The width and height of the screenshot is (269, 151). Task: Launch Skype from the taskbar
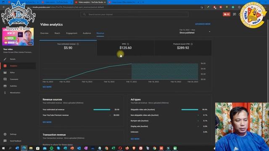58,148
